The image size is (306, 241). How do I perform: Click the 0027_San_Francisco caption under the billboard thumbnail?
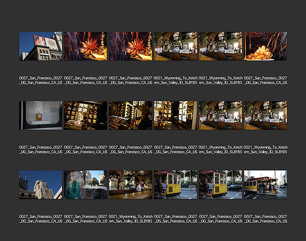tap(41, 80)
